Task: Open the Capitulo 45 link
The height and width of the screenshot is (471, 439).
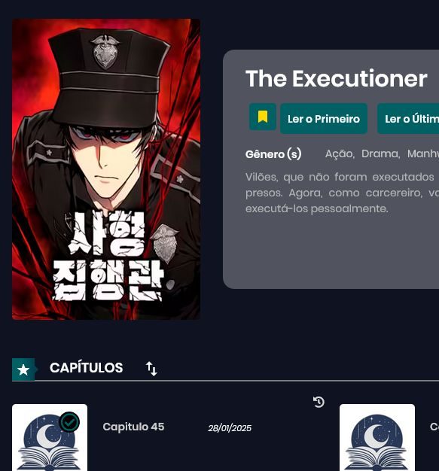Action: pyautogui.click(x=133, y=427)
